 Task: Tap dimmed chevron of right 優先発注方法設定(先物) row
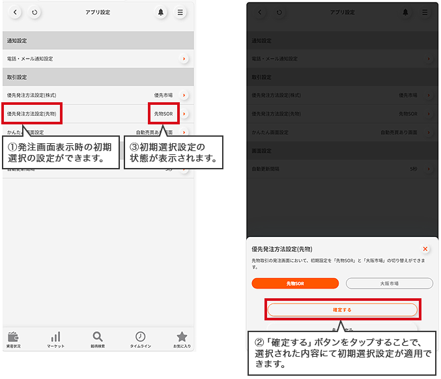click(x=429, y=114)
